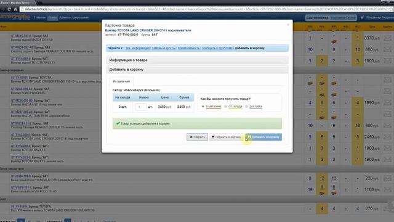394x222 pixels.
Task: Click the 'Поиск' menu item
Action: (52, 18)
